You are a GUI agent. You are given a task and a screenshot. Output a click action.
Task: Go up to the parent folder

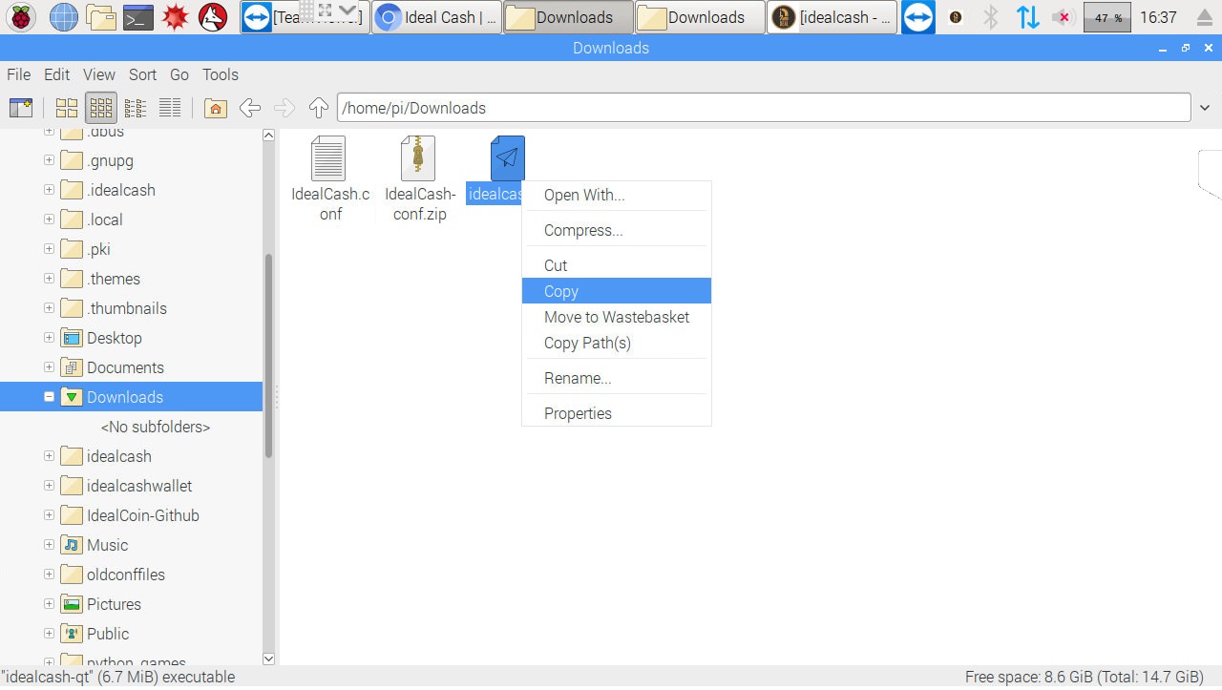pyautogui.click(x=319, y=108)
